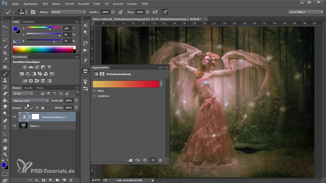Switch to the Pfade tab

(x=40, y=88)
